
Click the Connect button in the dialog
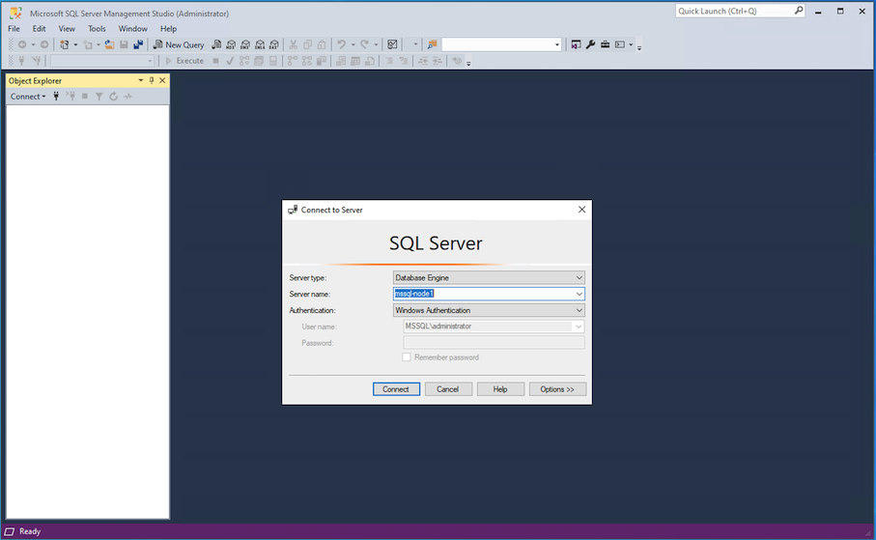[396, 389]
